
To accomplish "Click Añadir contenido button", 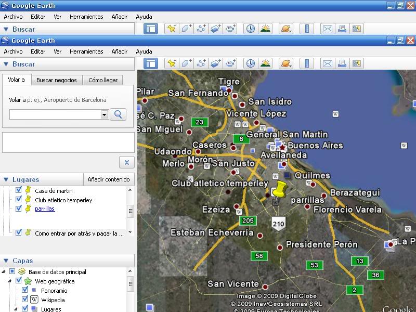I will point(109,179).
